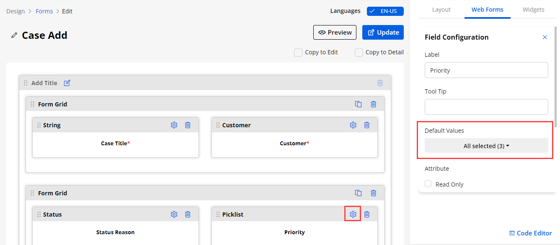Image resolution: width=560 pixels, height=245 pixels.
Task: Delete the second Form Grid
Action: pyautogui.click(x=374, y=193)
